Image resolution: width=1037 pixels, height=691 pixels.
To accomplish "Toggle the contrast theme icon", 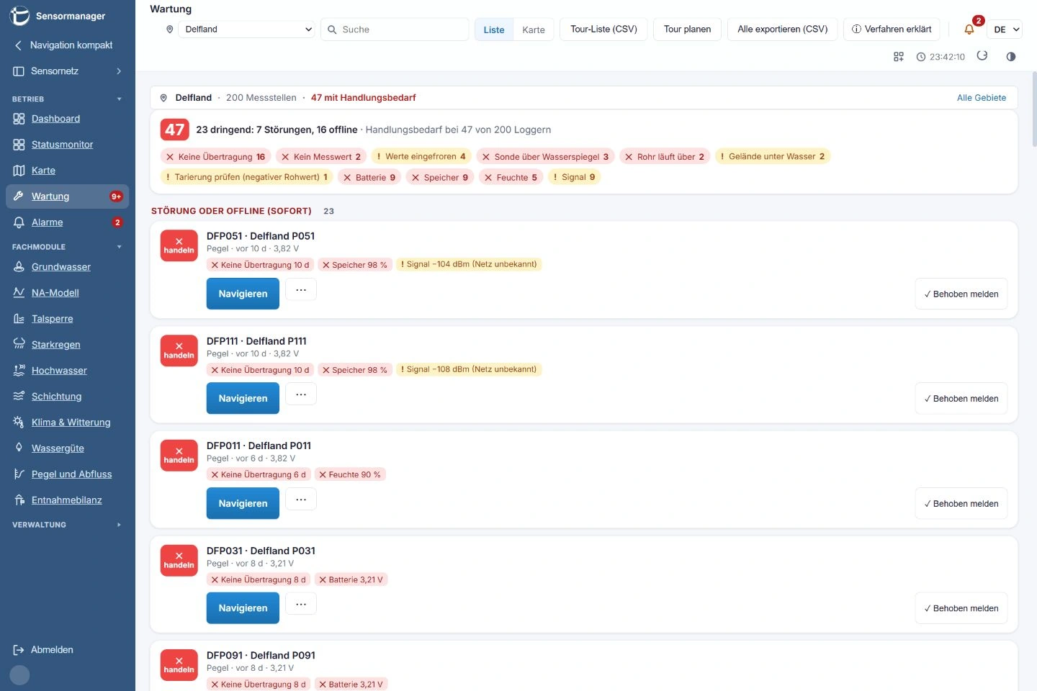I will pos(1011,57).
